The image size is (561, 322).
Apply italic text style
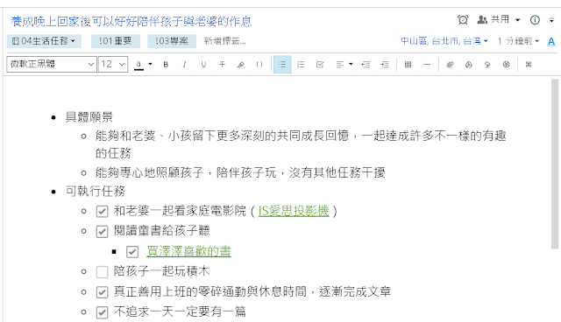point(185,65)
